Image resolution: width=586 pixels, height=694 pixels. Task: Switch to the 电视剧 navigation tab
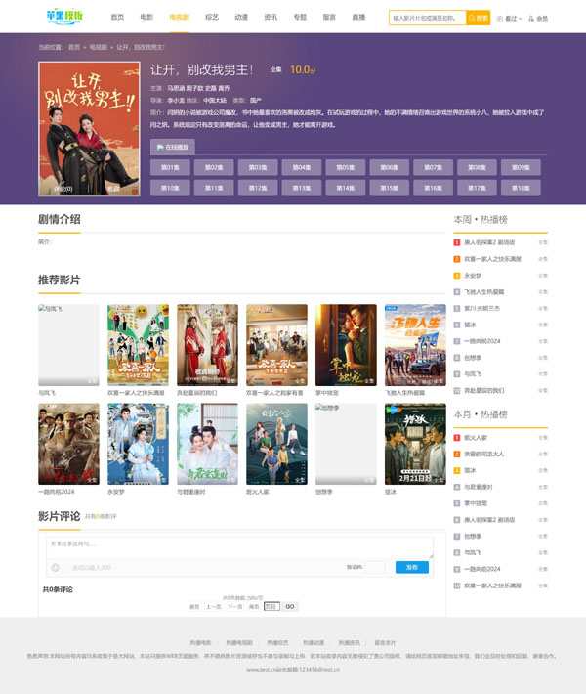coord(179,17)
